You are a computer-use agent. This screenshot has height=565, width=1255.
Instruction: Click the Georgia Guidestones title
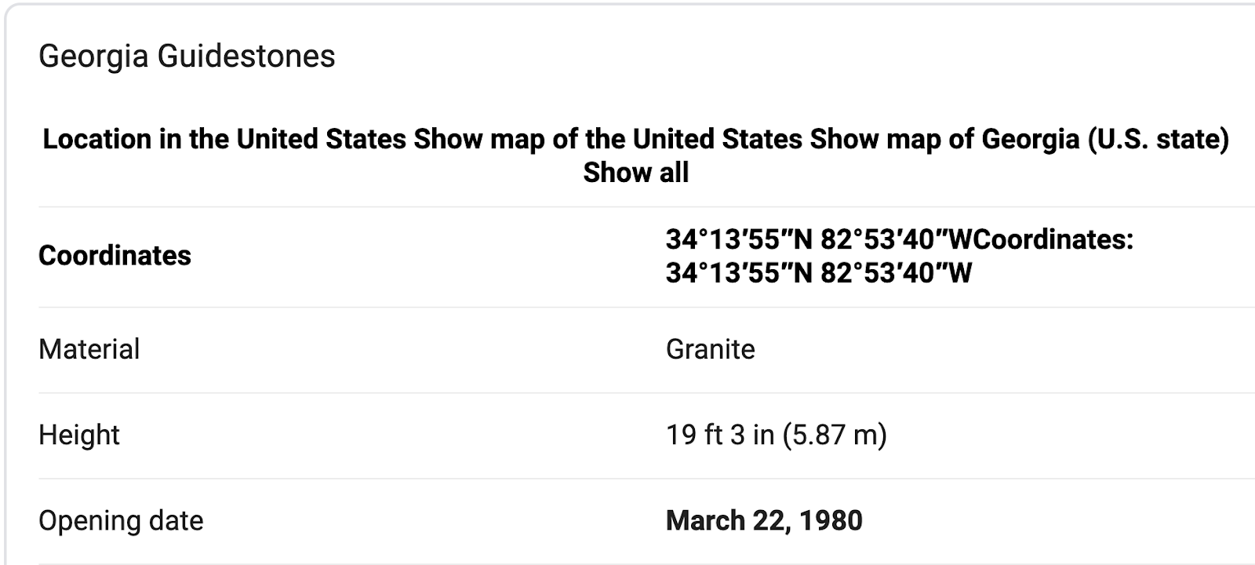point(187,56)
